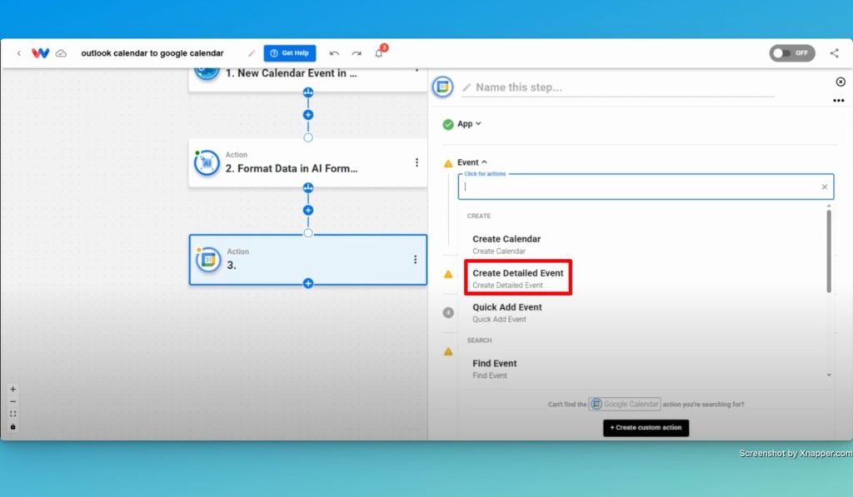Toggle the workflow OFF switch on
This screenshot has height=497, width=853.
791,53
